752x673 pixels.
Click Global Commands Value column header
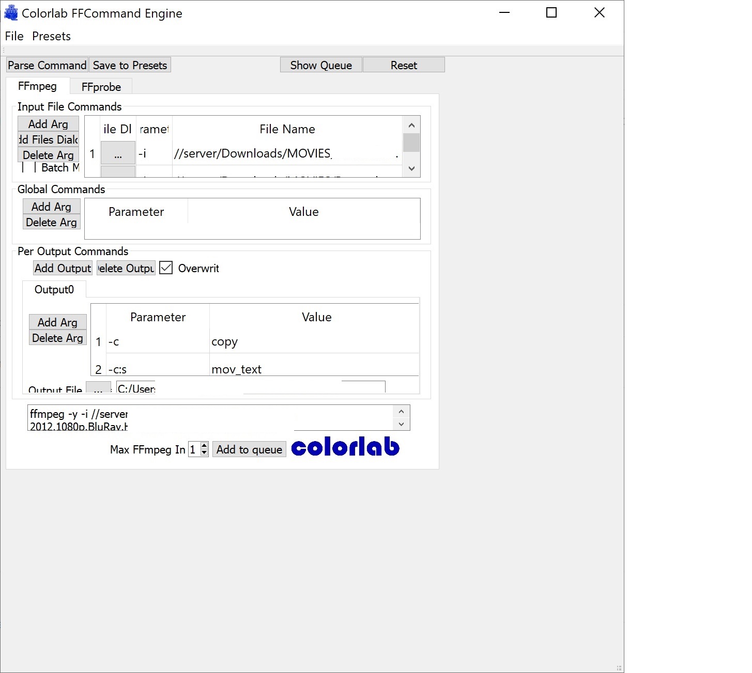[x=304, y=212]
